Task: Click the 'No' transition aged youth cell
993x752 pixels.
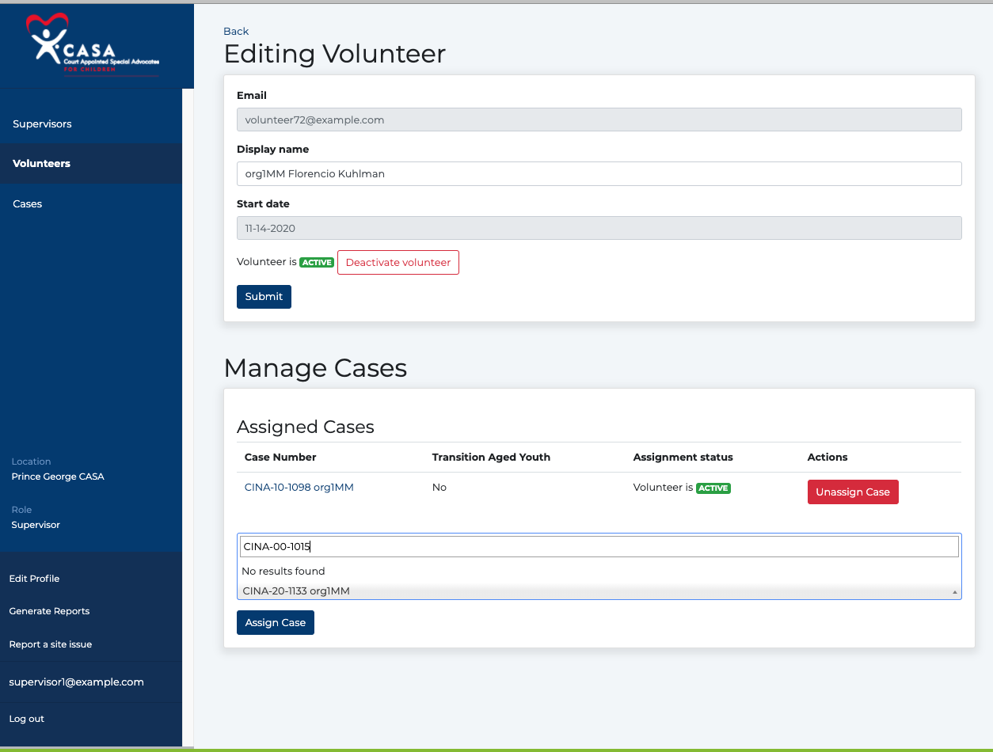Action: click(x=439, y=488)
